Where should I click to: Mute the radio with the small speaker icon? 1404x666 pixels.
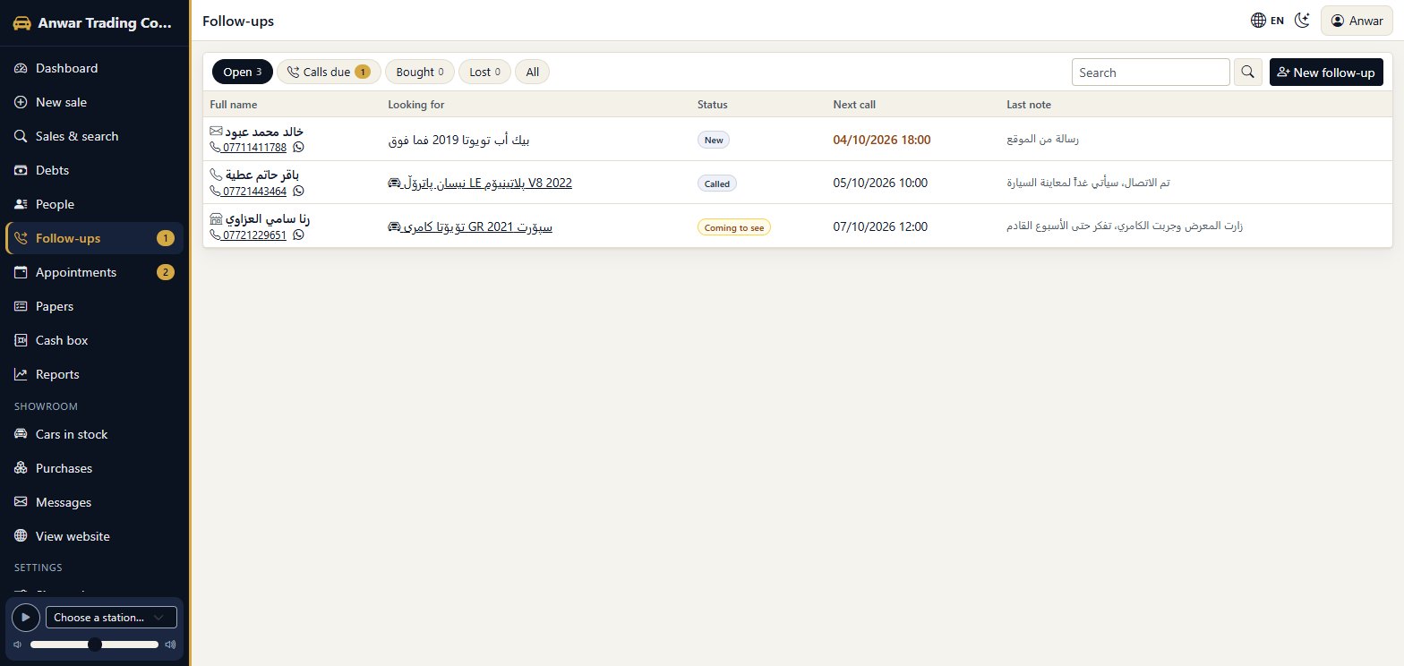[17, 645]
